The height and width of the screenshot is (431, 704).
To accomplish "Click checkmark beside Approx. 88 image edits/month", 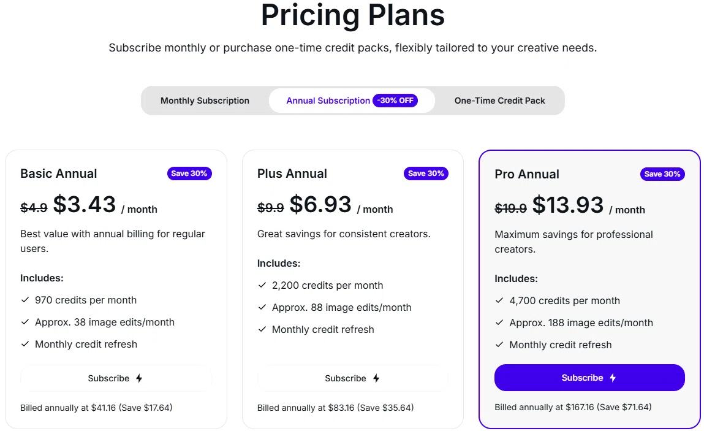I will (262, 307).
